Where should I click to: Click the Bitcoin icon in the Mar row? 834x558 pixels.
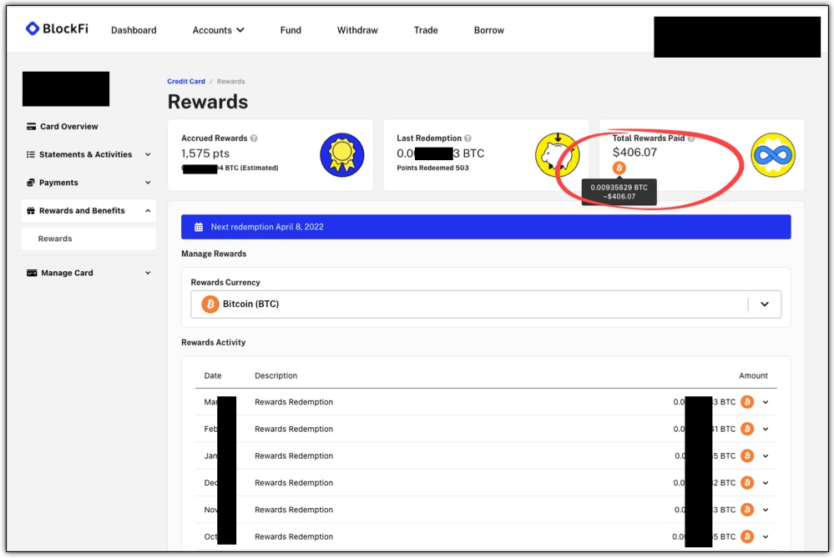point(747,402)
